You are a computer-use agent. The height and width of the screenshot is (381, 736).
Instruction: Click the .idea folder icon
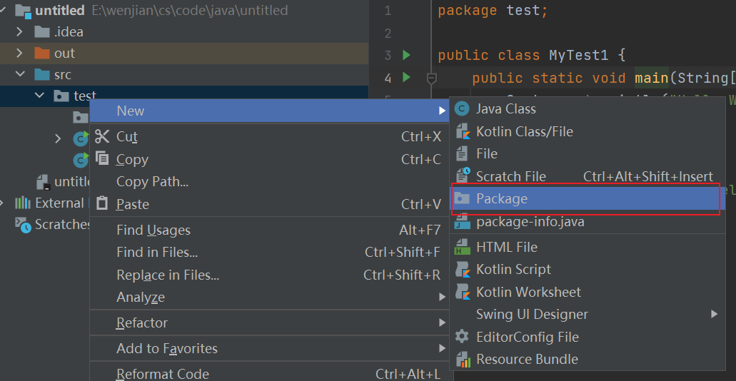tap(42, 32)
